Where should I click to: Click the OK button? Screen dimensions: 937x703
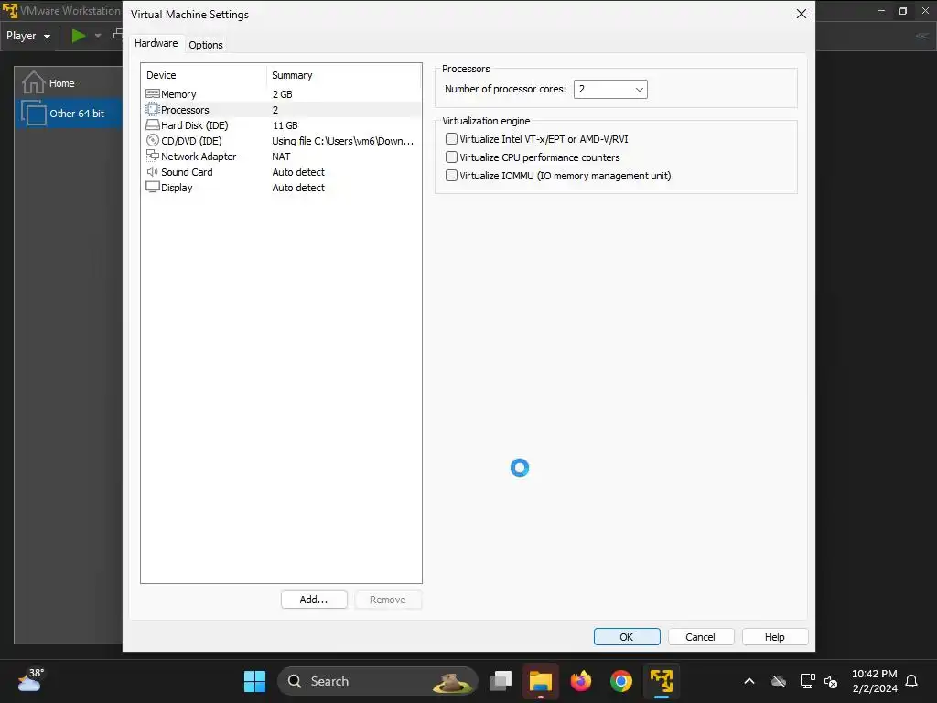627,637
